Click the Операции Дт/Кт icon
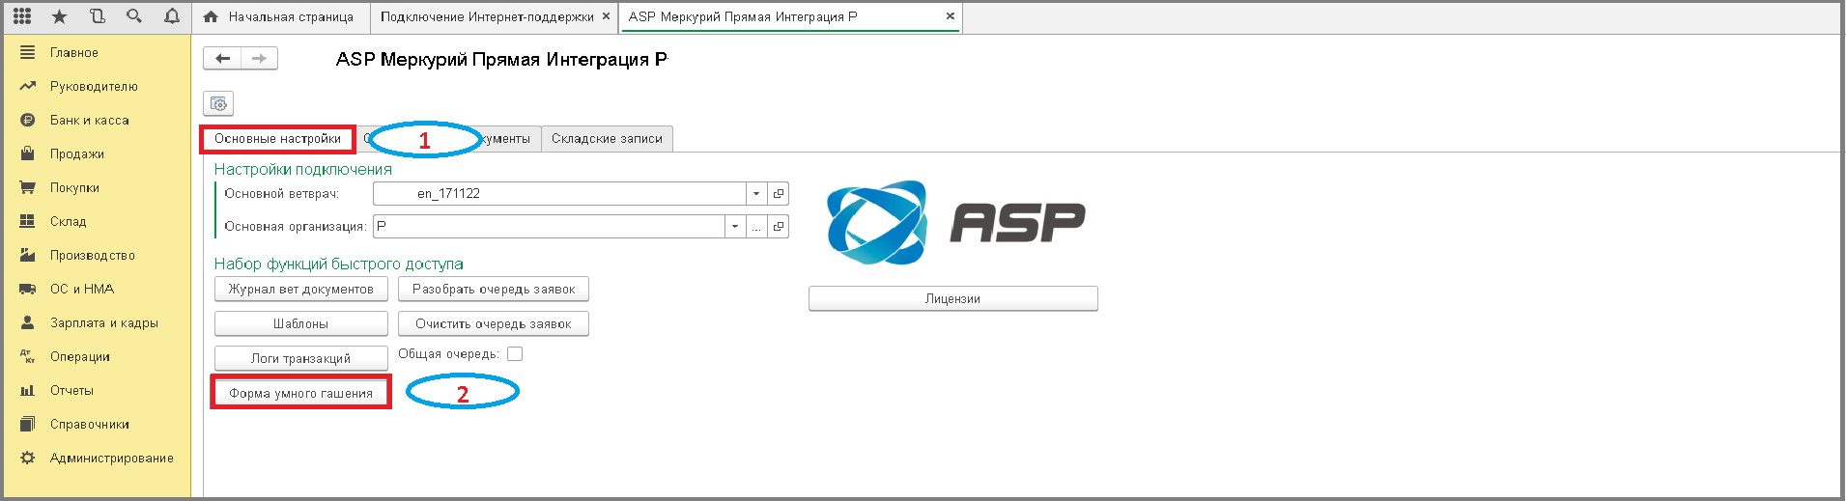 tap(27, 356)
